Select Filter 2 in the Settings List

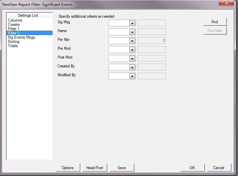click(x=30, y=33)
